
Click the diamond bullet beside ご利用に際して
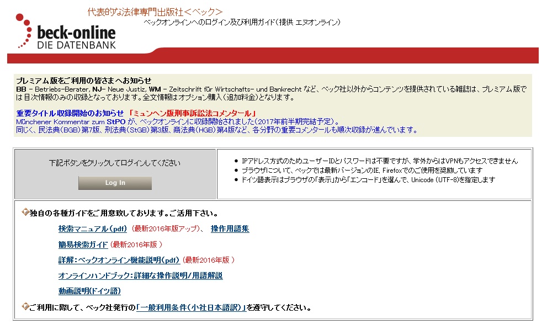click(25, 306)
